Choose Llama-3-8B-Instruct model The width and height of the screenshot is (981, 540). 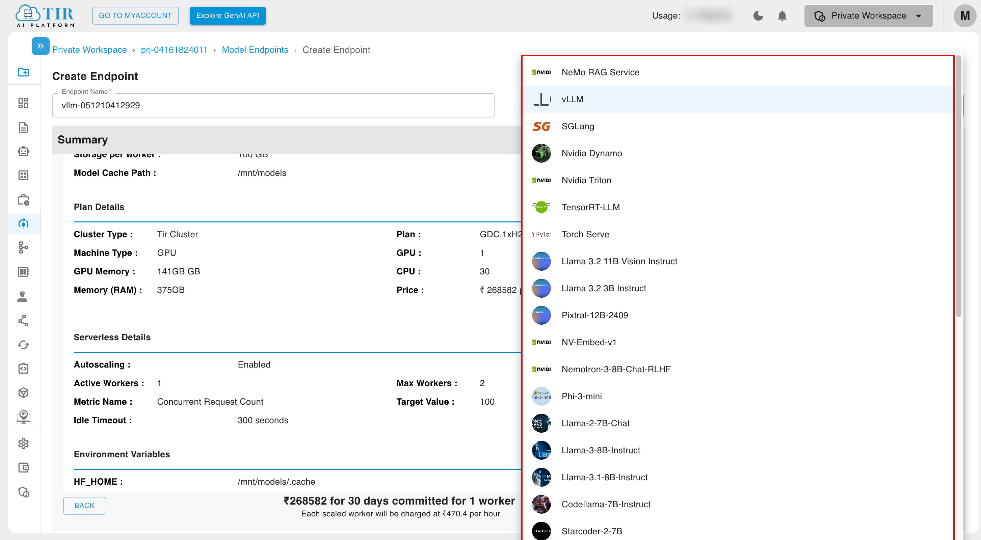737,451
